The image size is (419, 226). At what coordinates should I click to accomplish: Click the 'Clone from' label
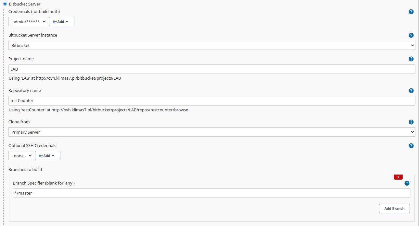(x=19, y=122)
